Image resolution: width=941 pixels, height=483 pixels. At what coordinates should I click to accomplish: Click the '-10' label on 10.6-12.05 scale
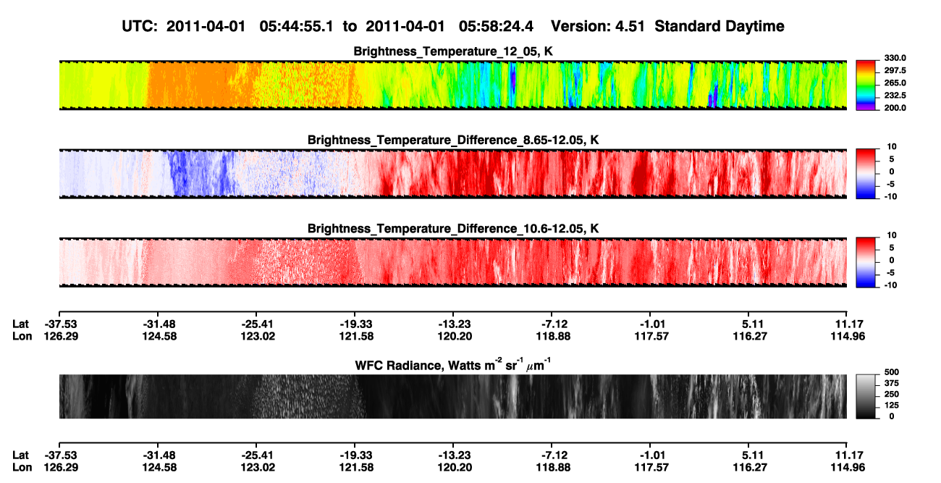tap(891, 285)
